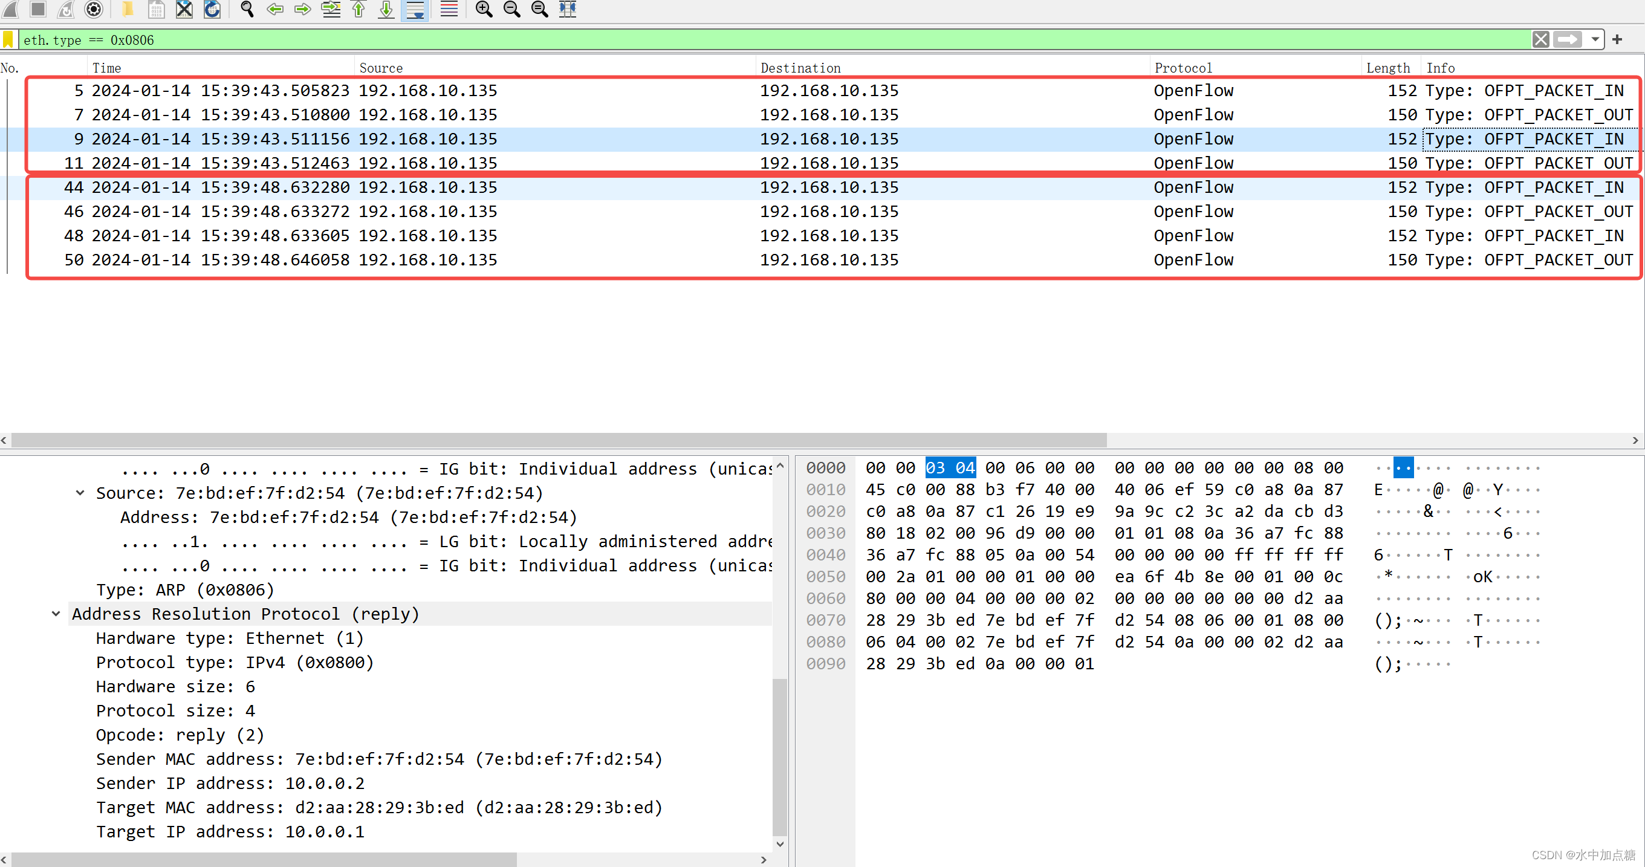
Task: Go to the first packet arrow
Action: pos(359,9)
